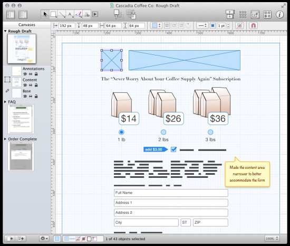Image resolution: width=290 pixels, height=246 pixels.
Task: Select the first fill type button
Action: tap(167, 25)
